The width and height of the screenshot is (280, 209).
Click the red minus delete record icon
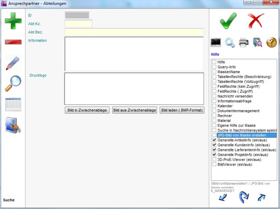(13, 42)
